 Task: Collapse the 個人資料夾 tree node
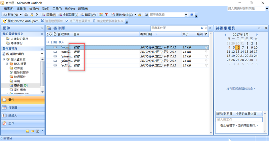(4, 59)
